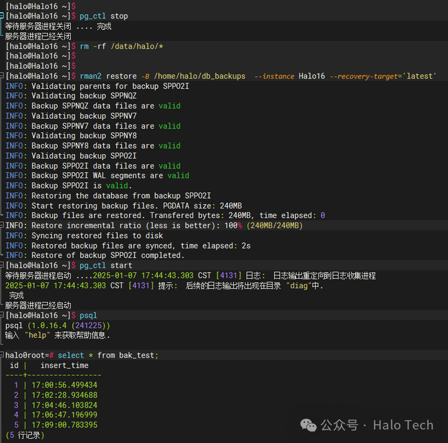The image size is (448, 443).
Task: Collapse the fold marker beside the 'psql' command
Action: point(2,315)
